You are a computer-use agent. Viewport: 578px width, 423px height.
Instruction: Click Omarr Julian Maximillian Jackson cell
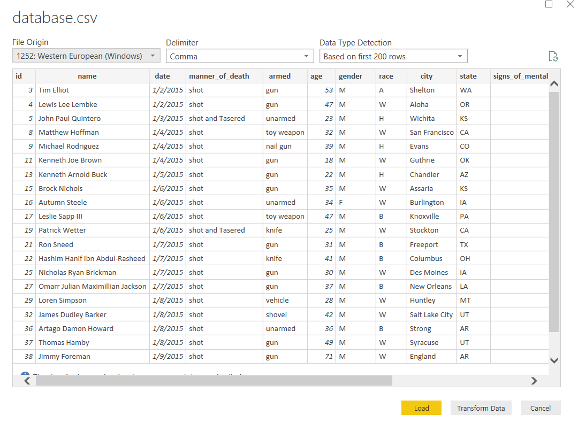point(93,286)
